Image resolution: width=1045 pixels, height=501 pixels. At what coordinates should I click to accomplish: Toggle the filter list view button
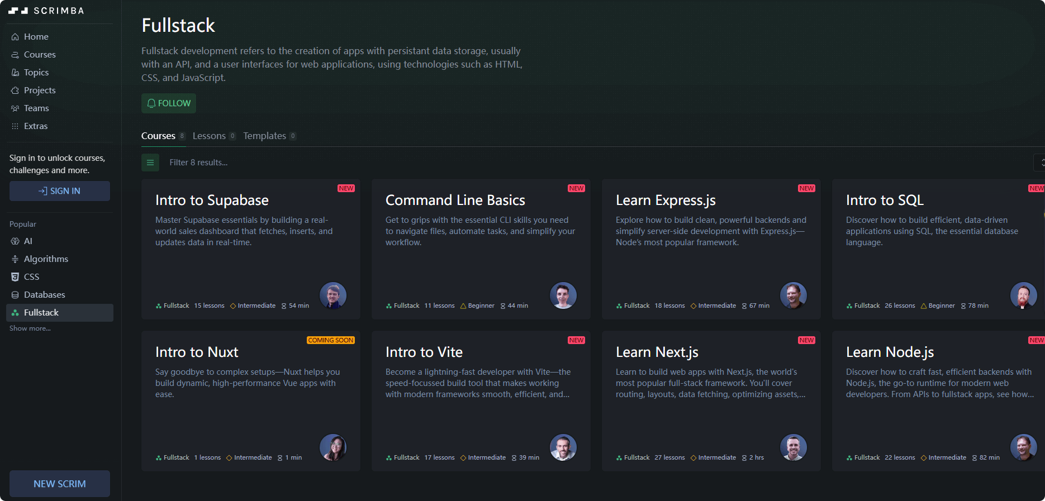coord(150,163)
